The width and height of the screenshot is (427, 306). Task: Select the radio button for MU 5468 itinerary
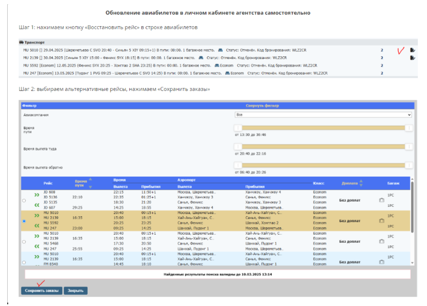[x=24, y=242]
